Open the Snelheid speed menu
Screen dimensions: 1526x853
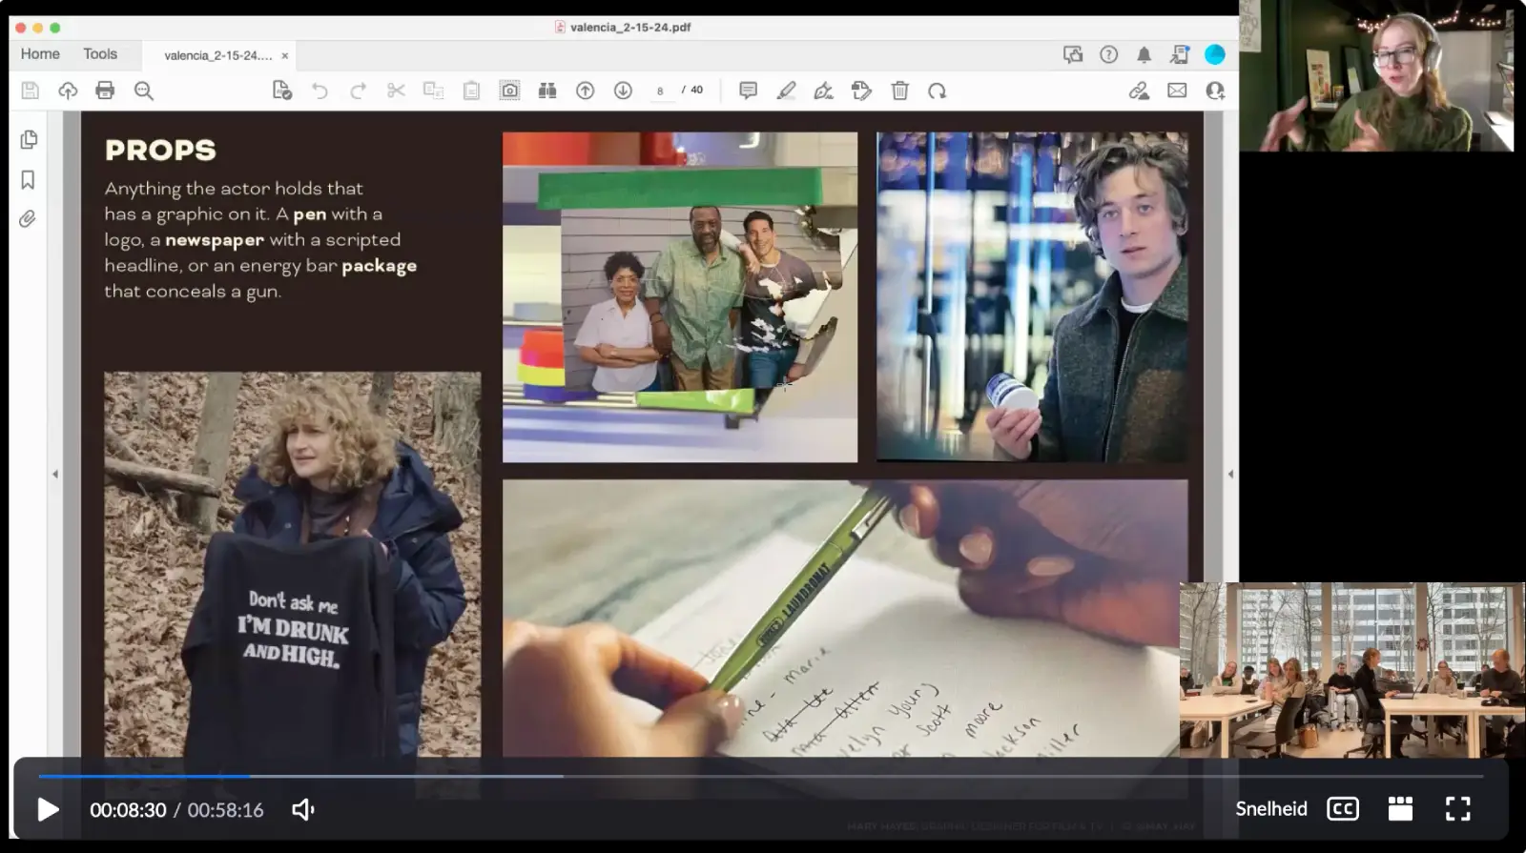(x=1271, y=809)
